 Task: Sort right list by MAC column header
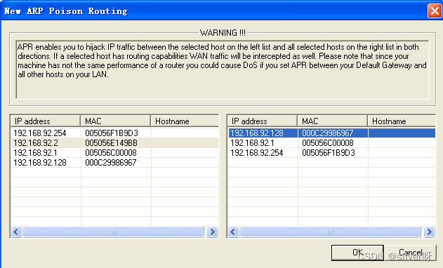pyautogui.click(x=333, y=121)
